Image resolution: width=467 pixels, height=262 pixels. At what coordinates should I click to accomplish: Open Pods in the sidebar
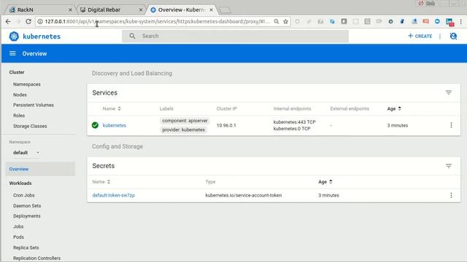tap(18, 237)
